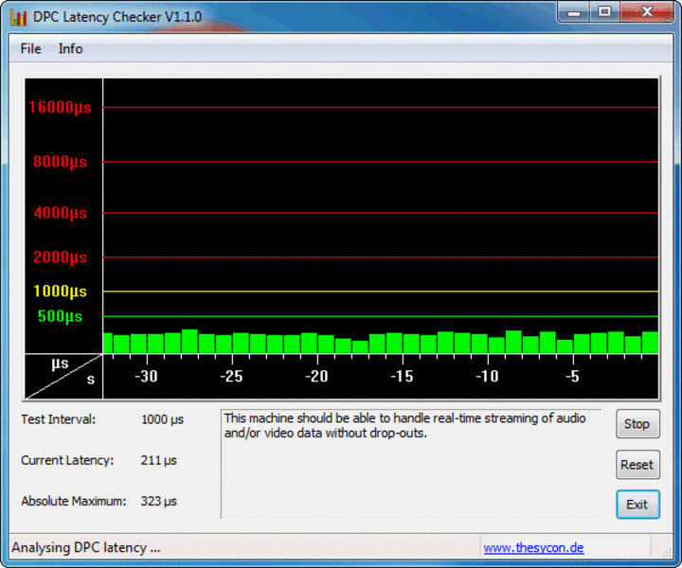Open the Info menu
This screenshot has height=568, width=682.
(x=70, y=48)
